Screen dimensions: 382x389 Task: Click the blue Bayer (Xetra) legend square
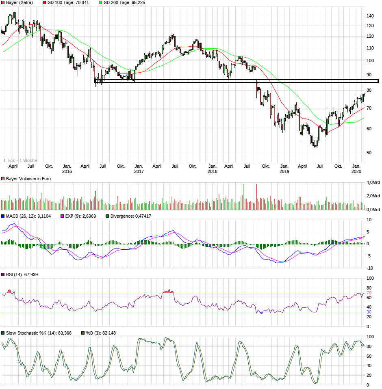click(x=4, y=3)
